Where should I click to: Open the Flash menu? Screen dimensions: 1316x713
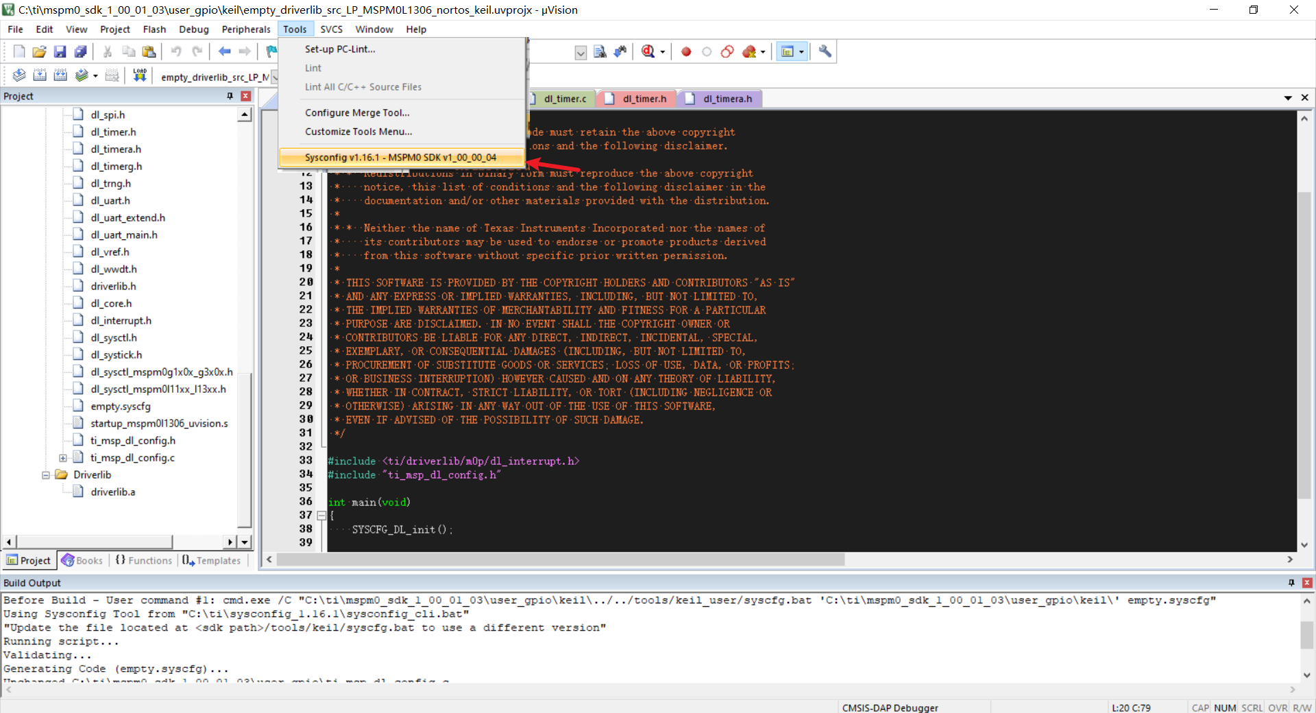tap(154, 29)
